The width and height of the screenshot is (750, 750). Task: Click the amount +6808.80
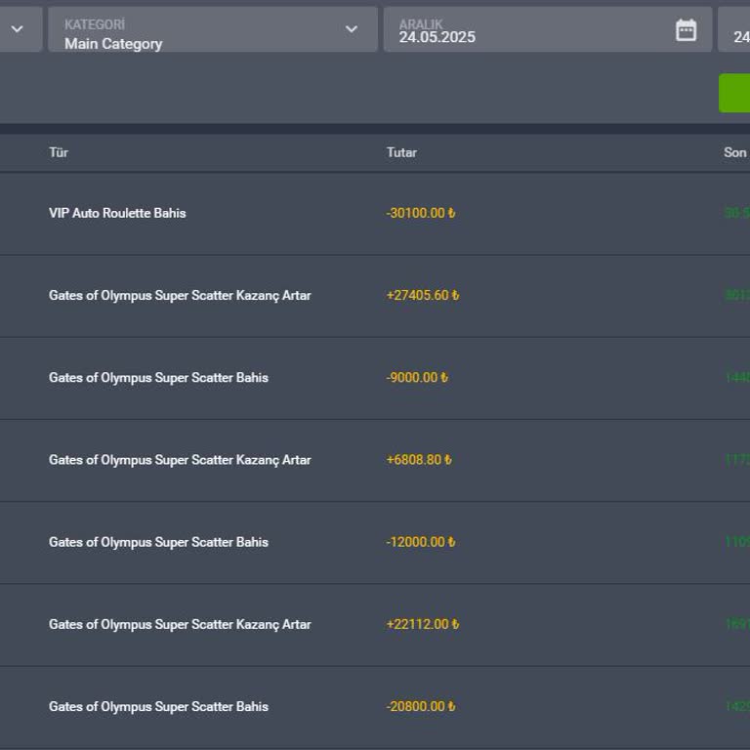point(419,460)
